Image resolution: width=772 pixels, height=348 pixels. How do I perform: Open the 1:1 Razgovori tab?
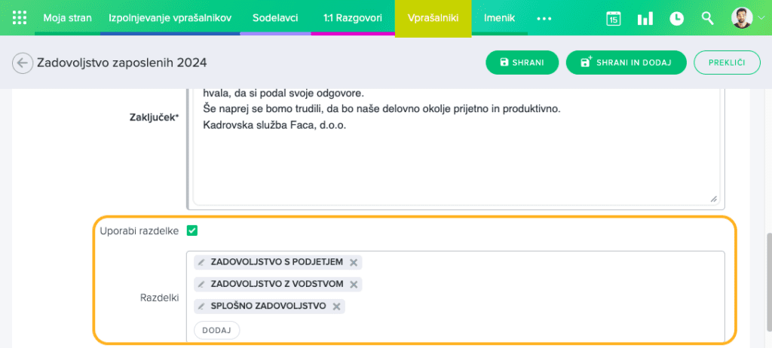(x=352, y=17)
